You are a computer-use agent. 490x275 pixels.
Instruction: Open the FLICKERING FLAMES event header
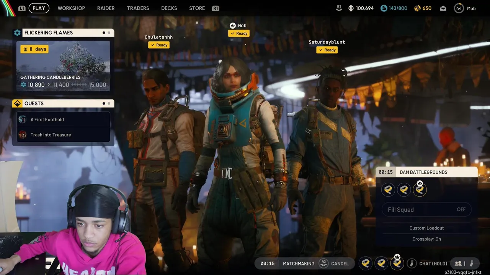coord(68,33)
